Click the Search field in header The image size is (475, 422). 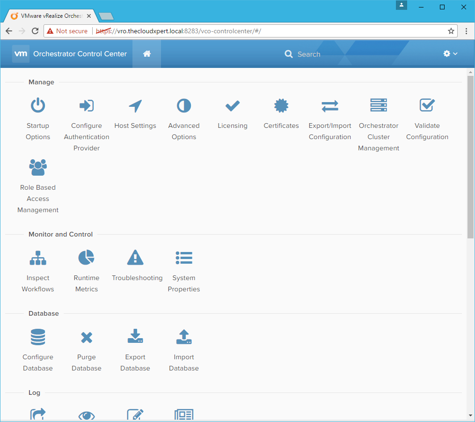[x=309, y=54]
